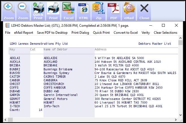Click the Zoom in magnifier icon

tap(9, 10)
